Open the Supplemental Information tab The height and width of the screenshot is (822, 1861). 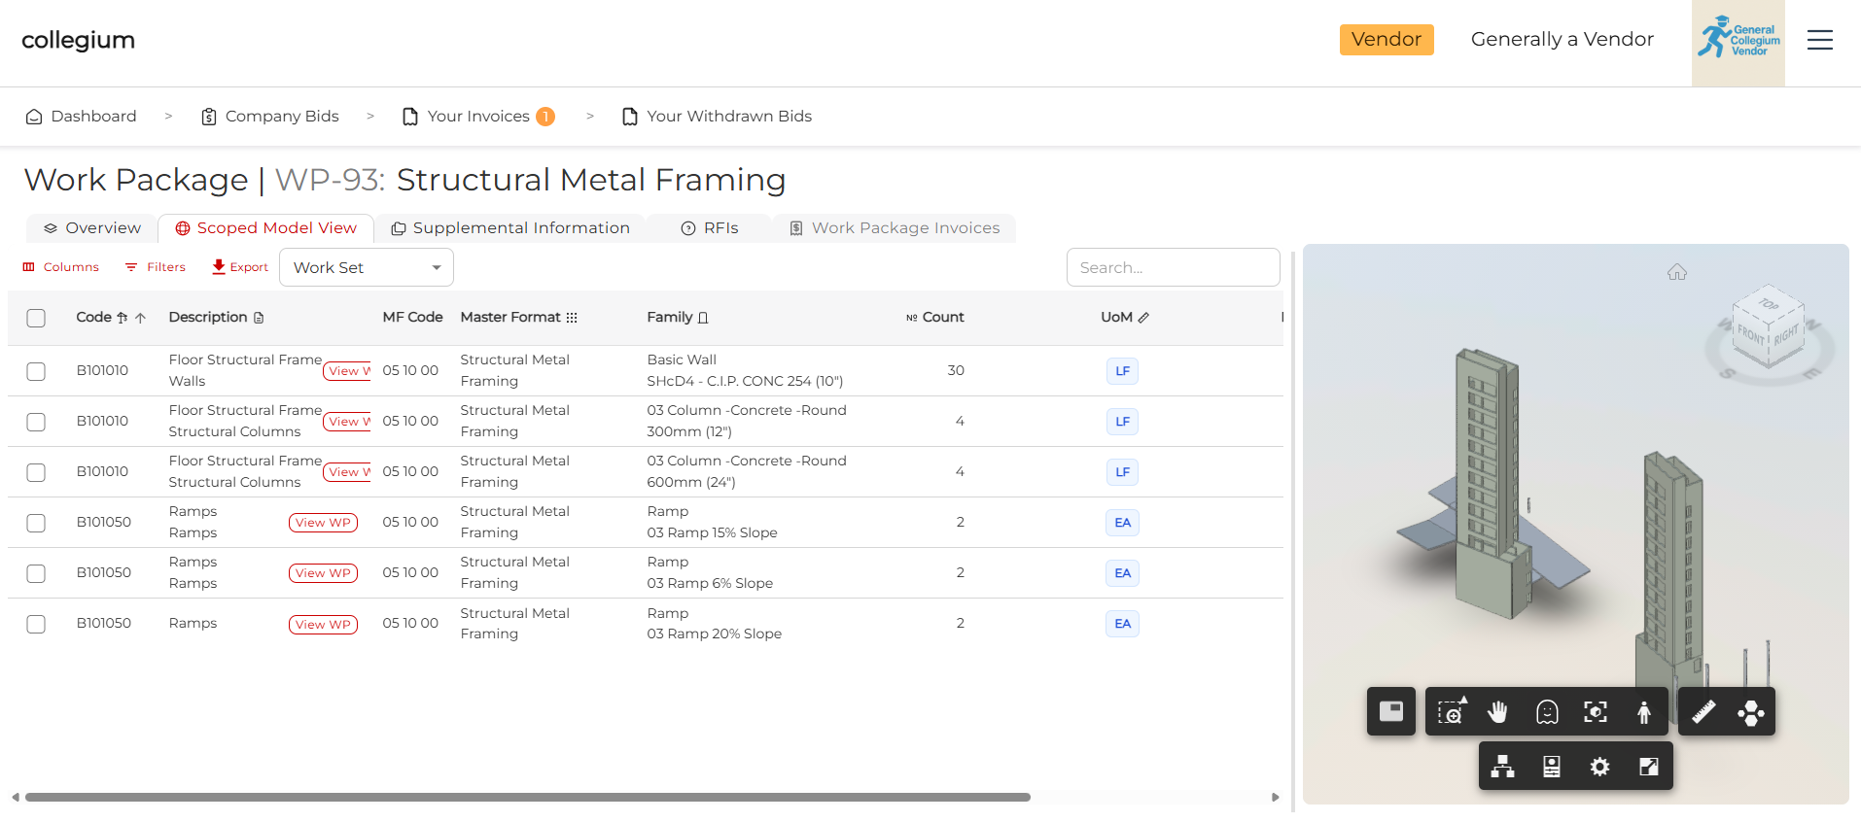[x=510, y=228]
